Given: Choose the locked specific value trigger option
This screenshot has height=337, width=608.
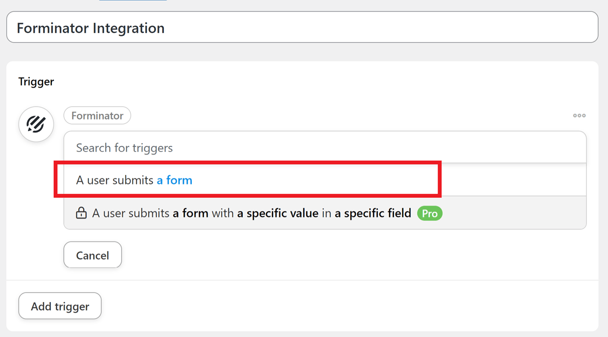Looking at the screenshot, I should (x=325, y=213).
